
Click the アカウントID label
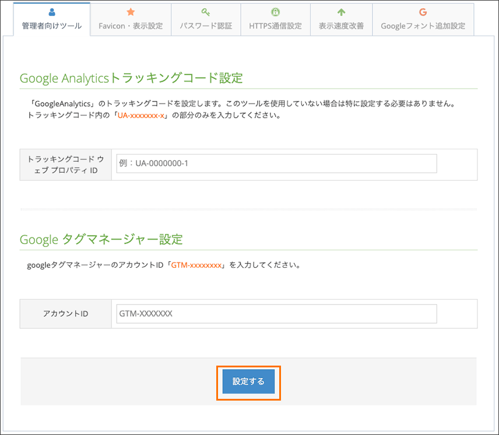[x=65, y=314]
